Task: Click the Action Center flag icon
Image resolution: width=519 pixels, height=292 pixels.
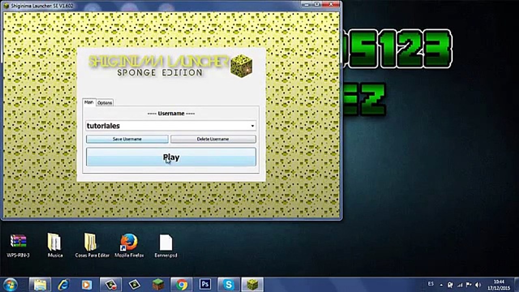Action: (468, 285)
